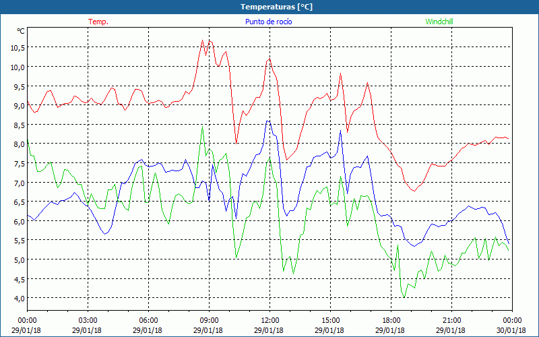This screenshot has width=539, height=337.
Task: Click the 15:00 time axis label
Action: click(331, 321)
